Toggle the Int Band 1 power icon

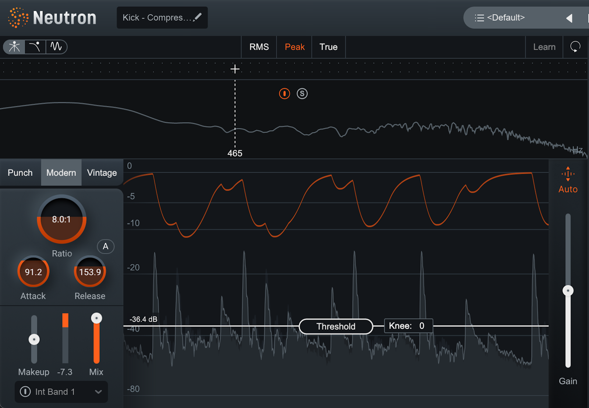(x=25, y=391)
